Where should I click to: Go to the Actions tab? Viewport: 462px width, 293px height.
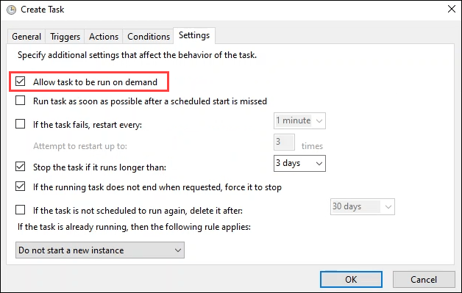point(104,37)
